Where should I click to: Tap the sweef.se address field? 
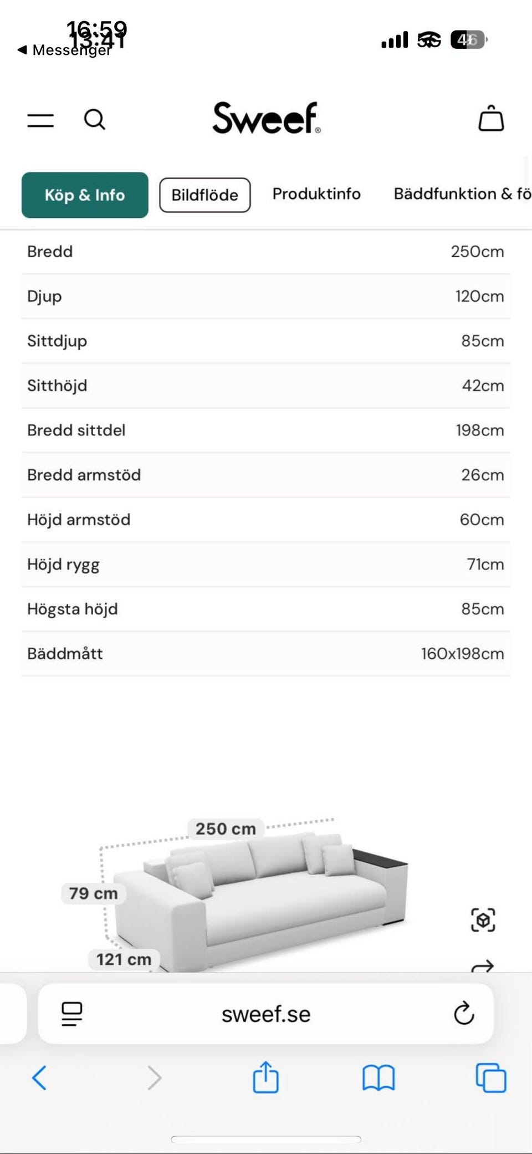click(x=266, y=1014)
